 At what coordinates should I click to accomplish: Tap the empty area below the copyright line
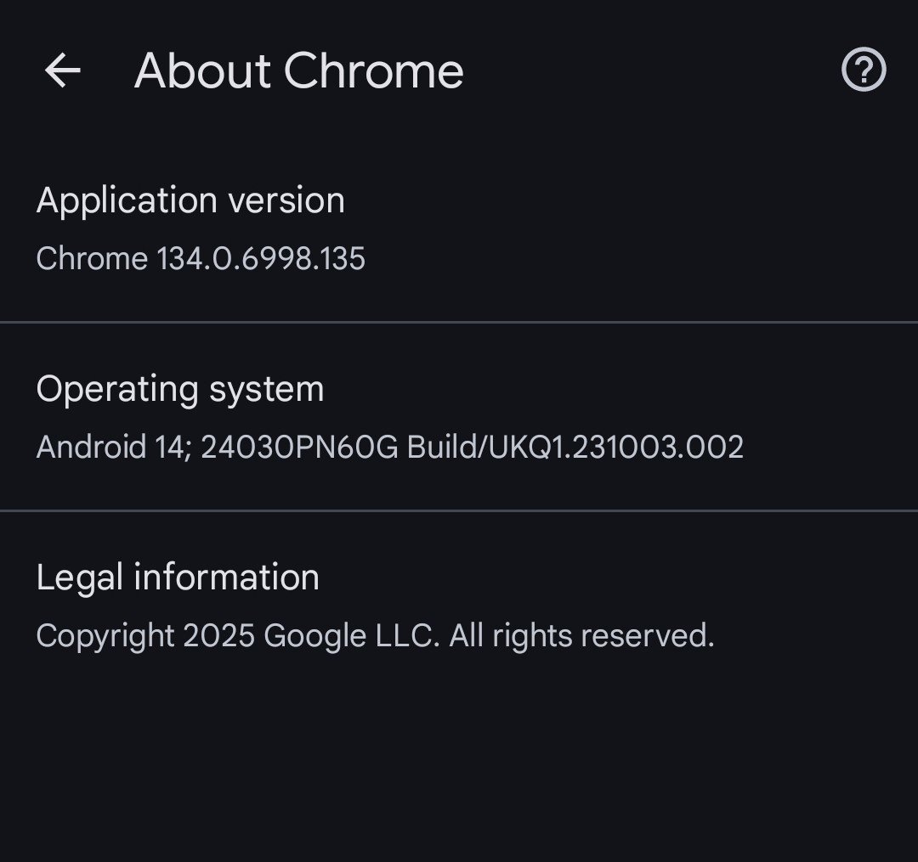tap(459, 756)
